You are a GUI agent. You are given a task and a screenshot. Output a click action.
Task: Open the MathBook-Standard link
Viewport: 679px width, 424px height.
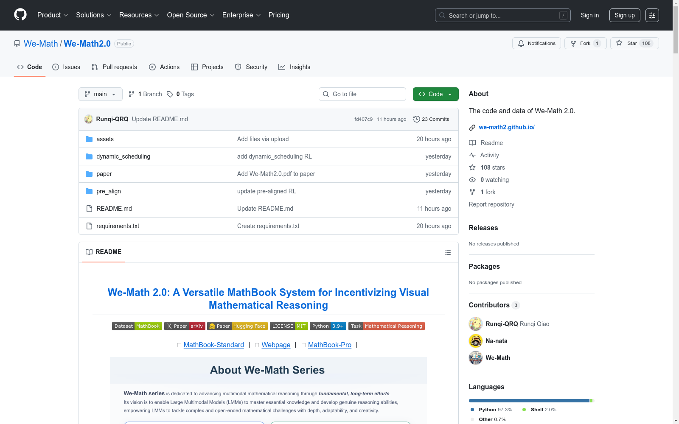[x=214, y=345]
